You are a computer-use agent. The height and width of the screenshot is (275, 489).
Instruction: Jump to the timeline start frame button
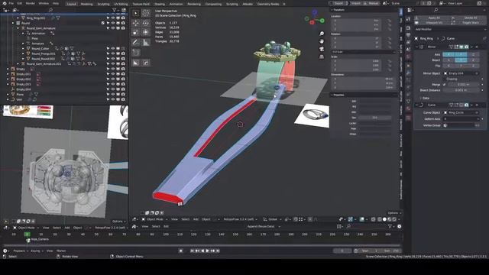(x=192, y=251)
